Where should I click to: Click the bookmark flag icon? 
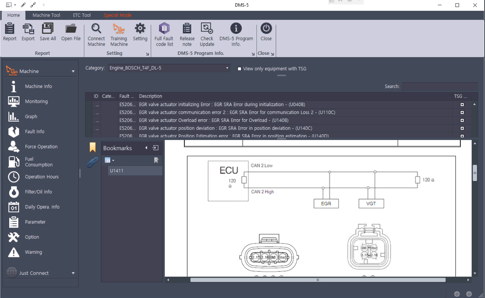pyautogui.click(x=156, y=160)
